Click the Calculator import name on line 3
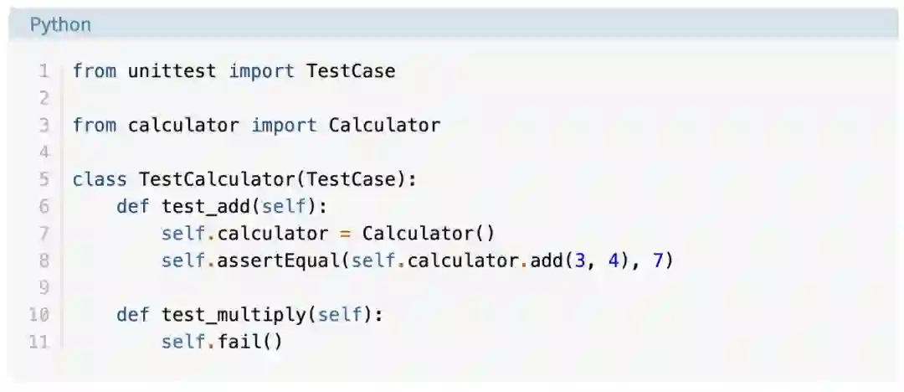 [384, 126]
